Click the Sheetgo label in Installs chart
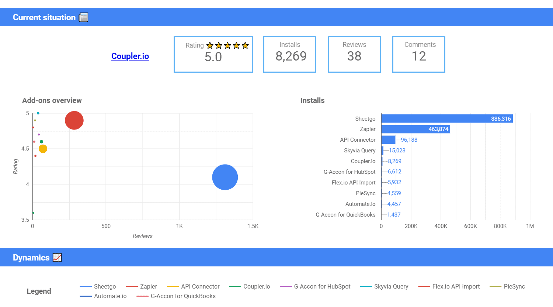 point(365,119)
